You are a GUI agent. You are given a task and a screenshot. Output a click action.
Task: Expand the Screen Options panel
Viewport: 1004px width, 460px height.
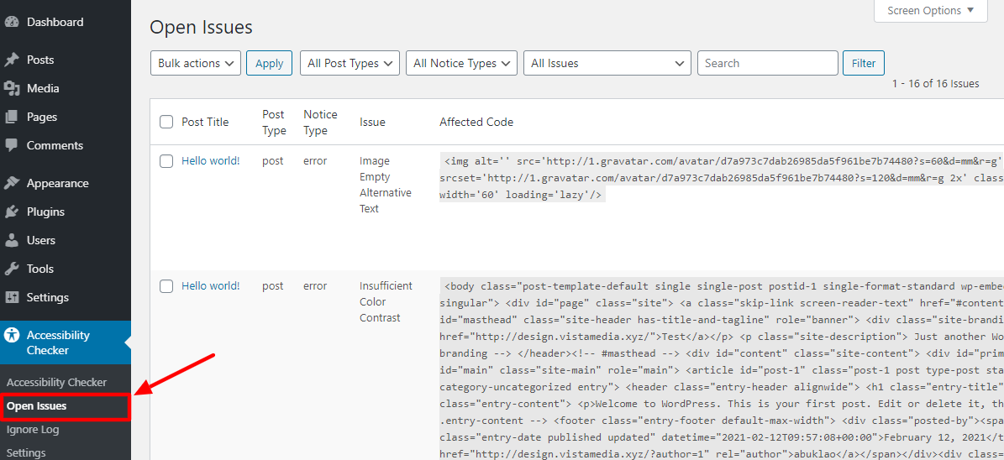tap(930, 11)
